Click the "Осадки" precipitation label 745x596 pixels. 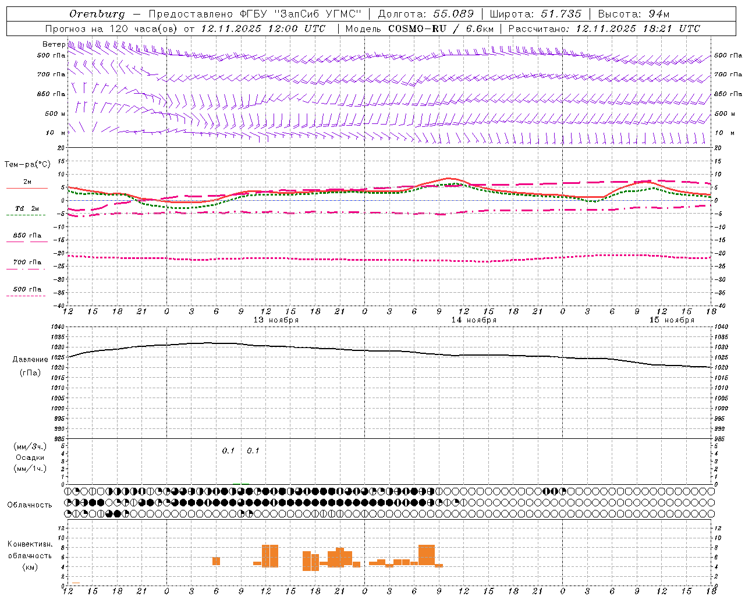coord(30,457)
